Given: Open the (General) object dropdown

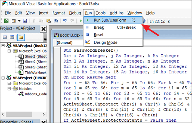Looking at the screenshot, I should (70, 43).
